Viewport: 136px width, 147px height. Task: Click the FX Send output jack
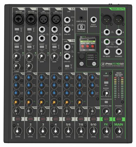(x=107, y=52)
